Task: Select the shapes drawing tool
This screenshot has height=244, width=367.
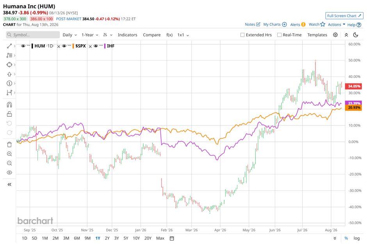Action: [9, 65]
